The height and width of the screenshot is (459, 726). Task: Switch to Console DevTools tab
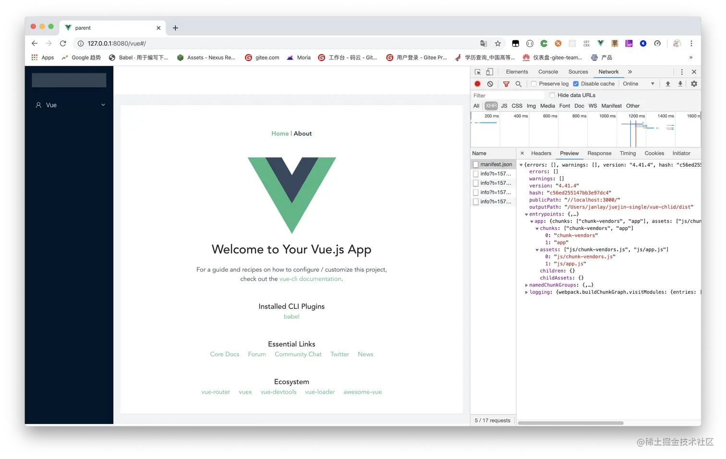(548, 72)
